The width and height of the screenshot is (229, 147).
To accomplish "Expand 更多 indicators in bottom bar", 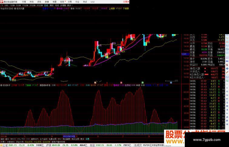I will (x=82, y=139).
